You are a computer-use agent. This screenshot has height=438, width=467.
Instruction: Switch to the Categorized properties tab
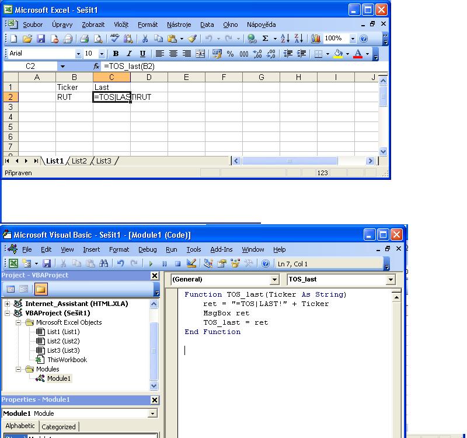pos(58,427)
